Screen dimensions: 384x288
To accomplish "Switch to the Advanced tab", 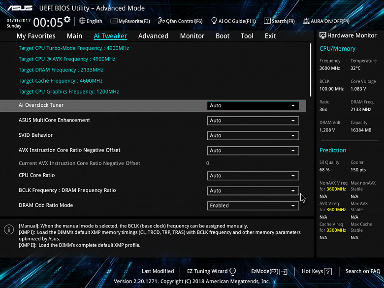I will (153, 36).
